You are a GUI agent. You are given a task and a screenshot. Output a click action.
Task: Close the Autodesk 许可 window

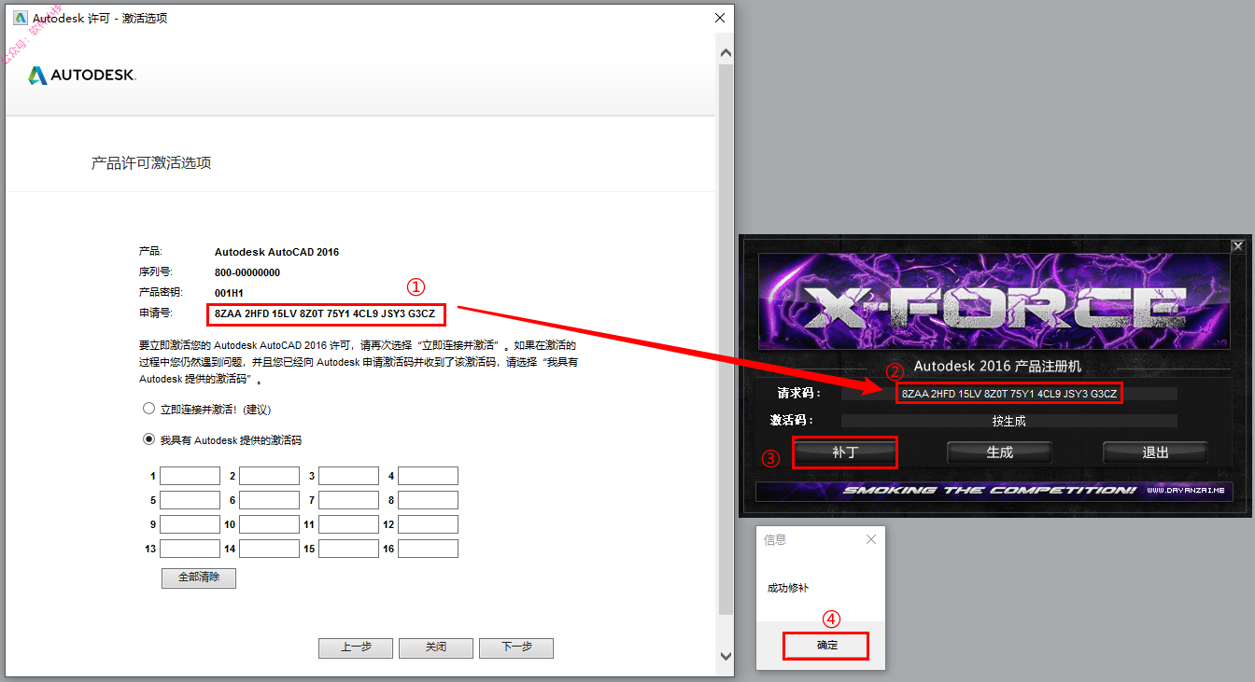(720, 18)
